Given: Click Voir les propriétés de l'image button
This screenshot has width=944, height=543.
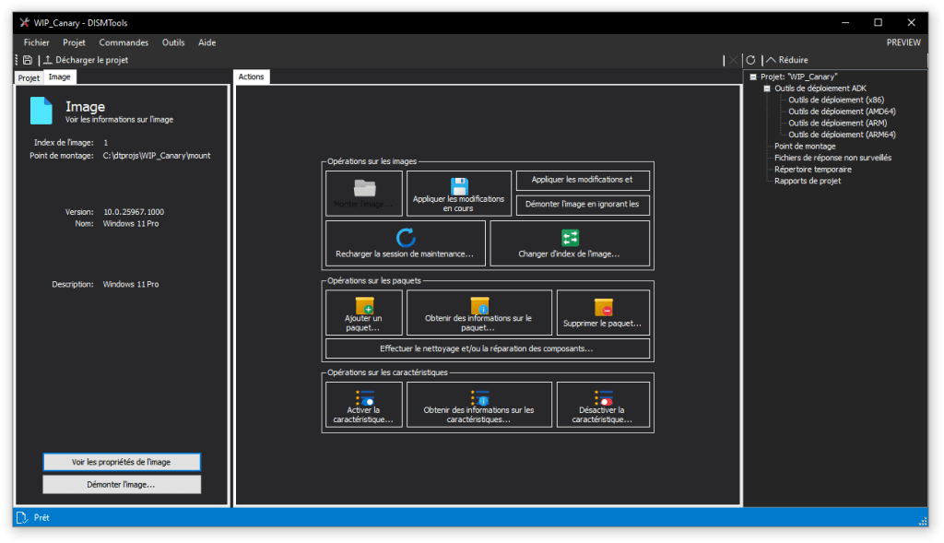Looking at the screenshot, I should point(122,462).
